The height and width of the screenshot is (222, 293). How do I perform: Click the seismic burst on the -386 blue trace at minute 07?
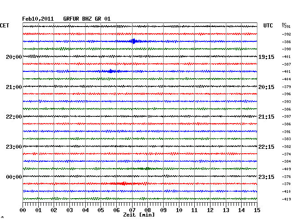[133, 41]
